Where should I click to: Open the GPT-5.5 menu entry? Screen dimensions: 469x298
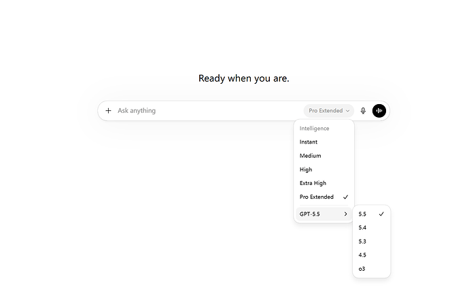(324, 214)
